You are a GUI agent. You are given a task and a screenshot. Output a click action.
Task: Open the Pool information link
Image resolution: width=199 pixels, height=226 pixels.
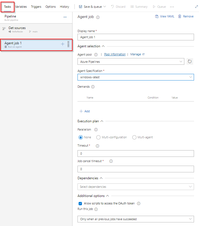[x=115, y=54]
